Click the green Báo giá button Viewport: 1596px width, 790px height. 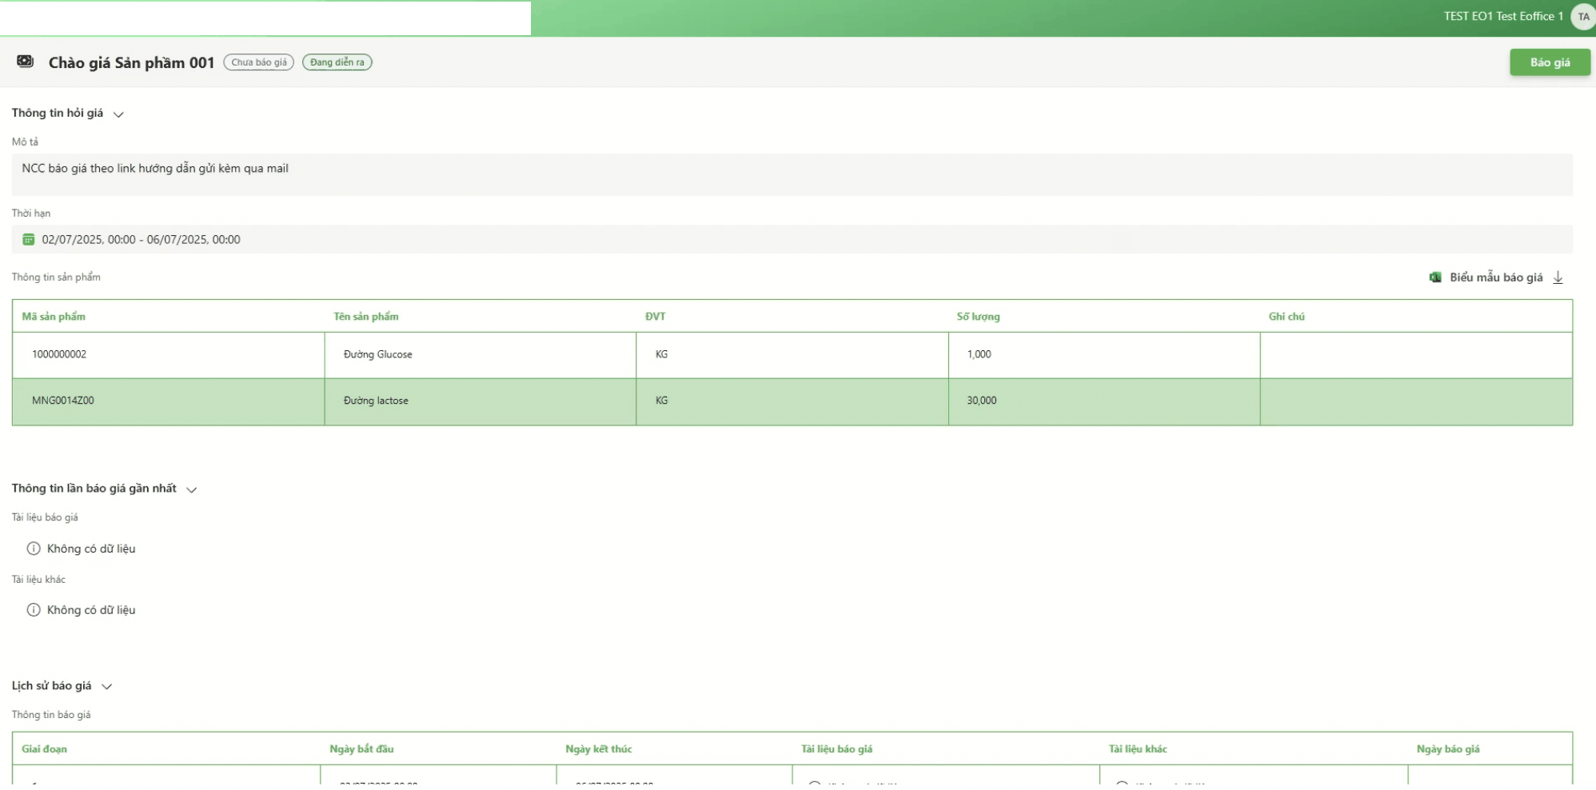pyautogui.click(x=1550, y=62)
